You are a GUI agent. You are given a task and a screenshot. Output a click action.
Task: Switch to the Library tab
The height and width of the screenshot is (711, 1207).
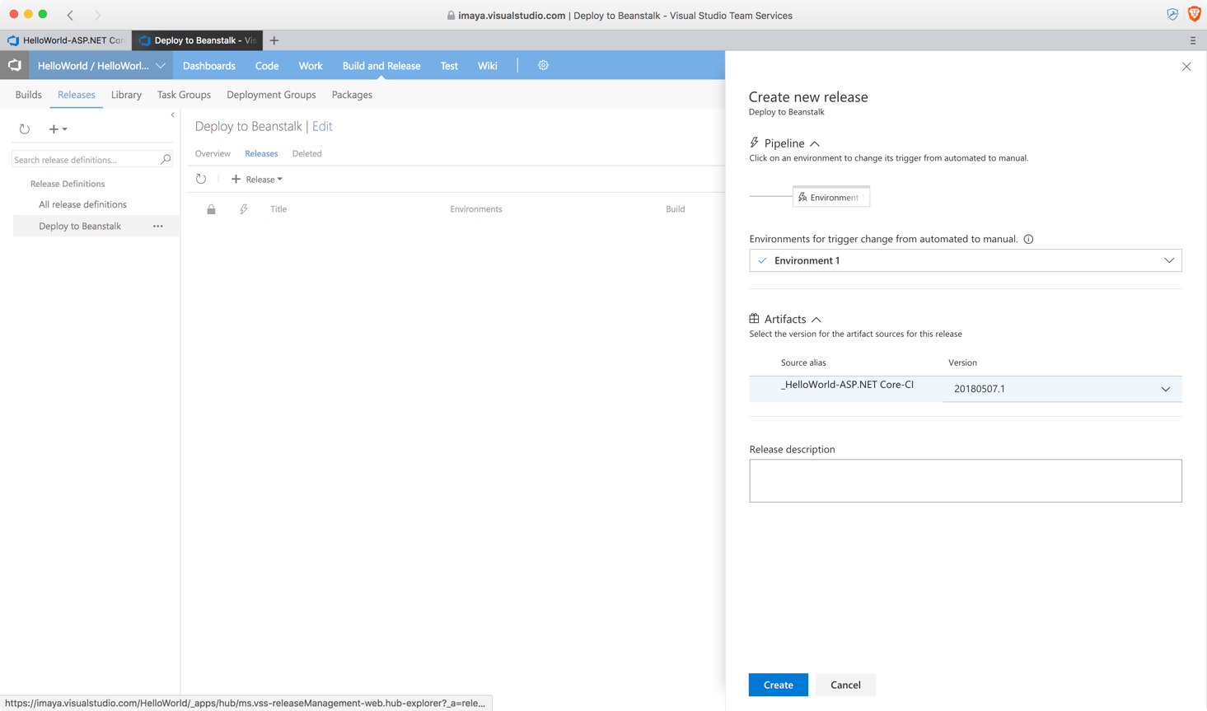[x=126, y=95]
